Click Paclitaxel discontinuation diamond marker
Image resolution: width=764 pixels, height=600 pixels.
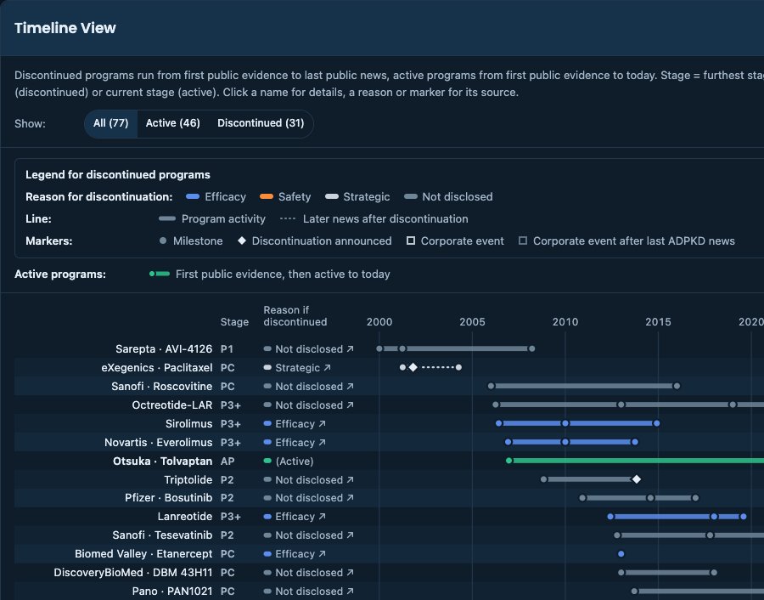pos(413,367)
